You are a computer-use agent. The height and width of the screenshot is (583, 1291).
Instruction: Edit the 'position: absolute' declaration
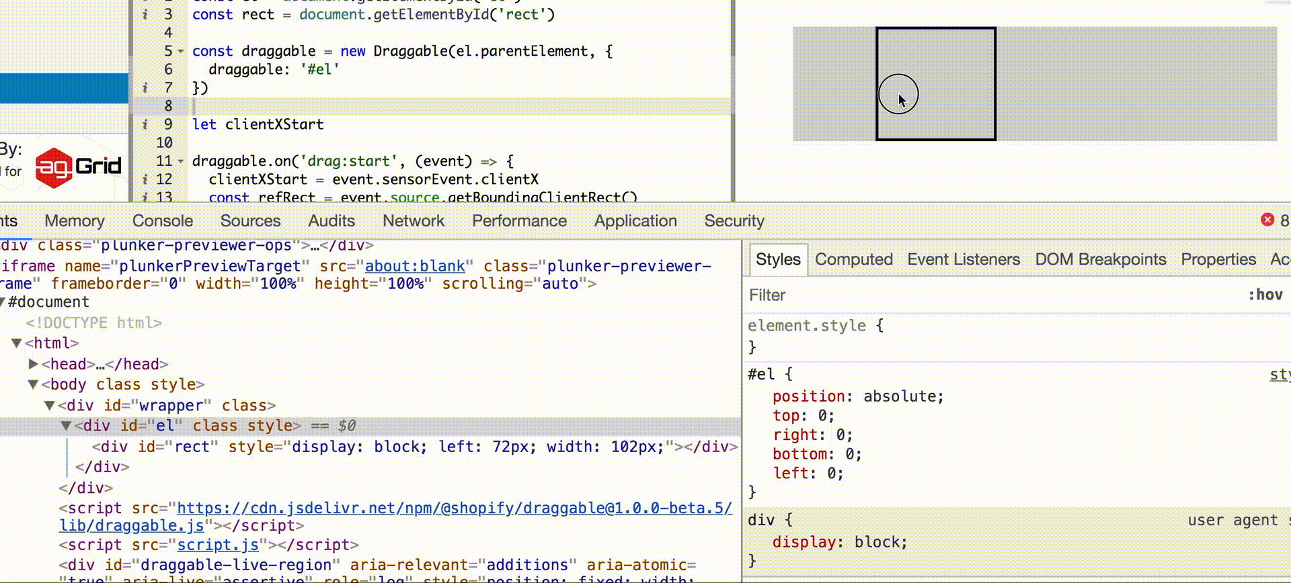[858, 396]
